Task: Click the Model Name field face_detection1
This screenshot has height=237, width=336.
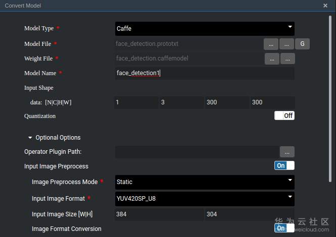Action: tap(205, 73)
